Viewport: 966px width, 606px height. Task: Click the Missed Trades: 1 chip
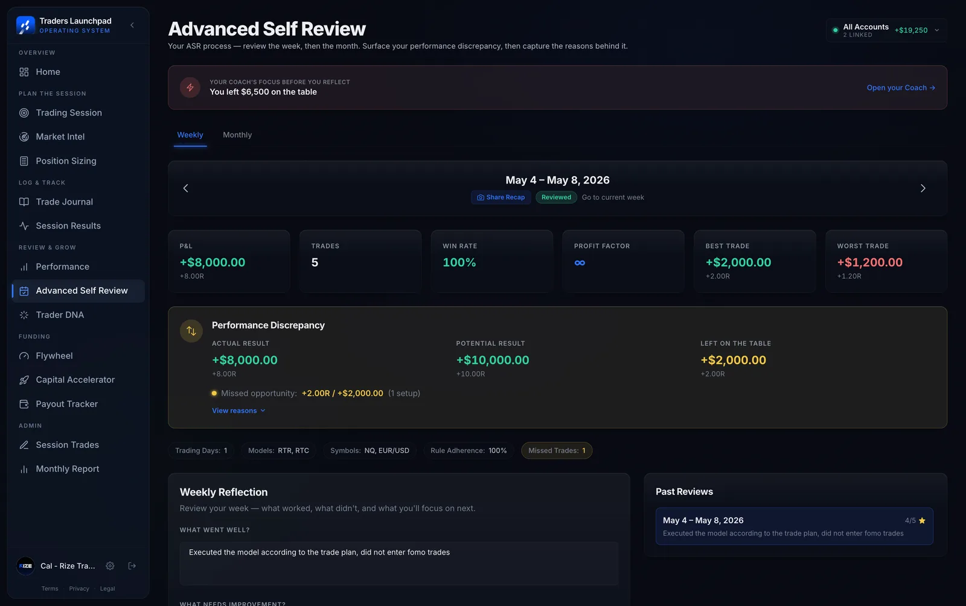click(x=557, y=451)
